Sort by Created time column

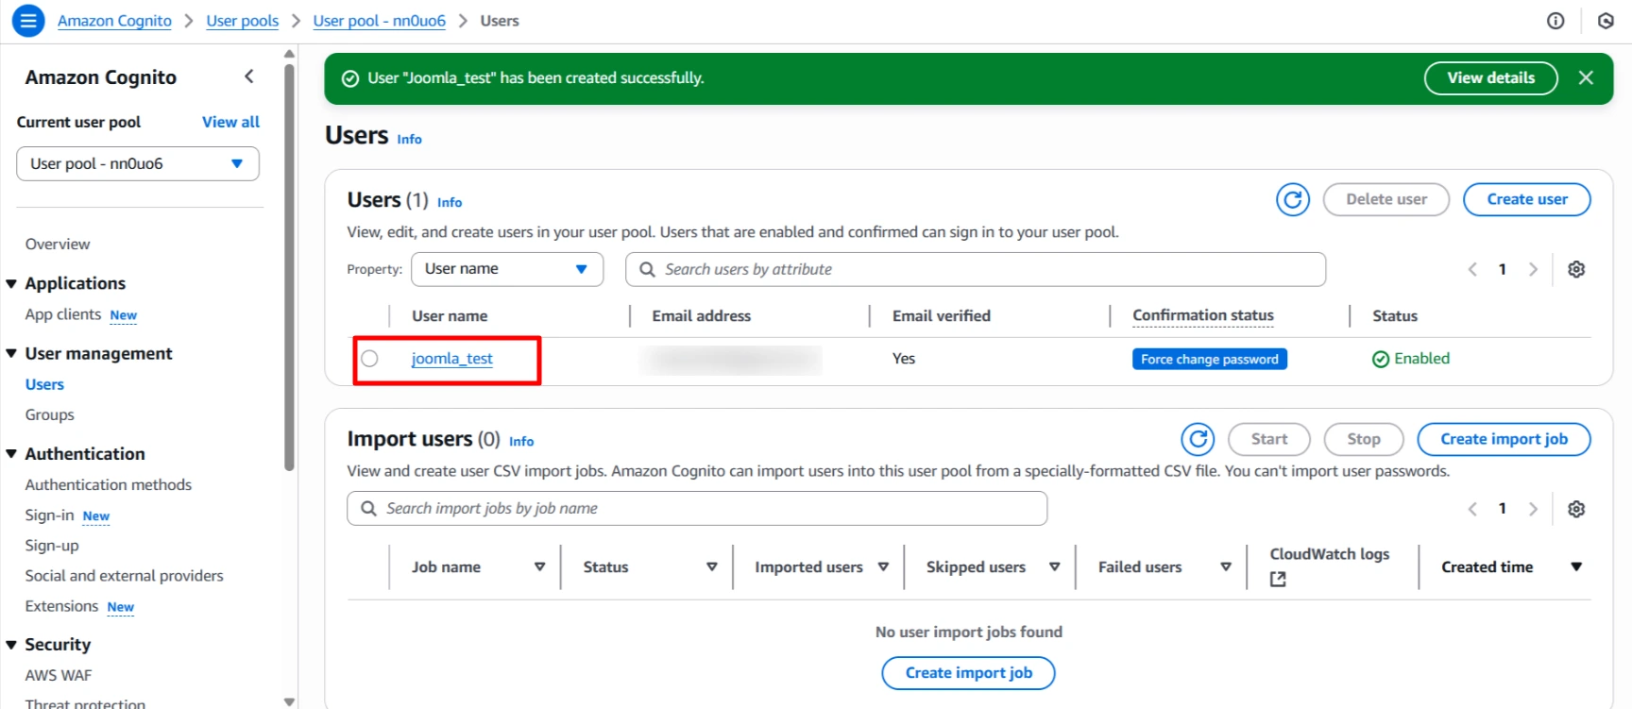point(1576,567)
